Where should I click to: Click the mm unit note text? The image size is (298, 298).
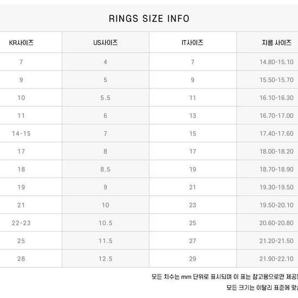(x=225, y=277)
